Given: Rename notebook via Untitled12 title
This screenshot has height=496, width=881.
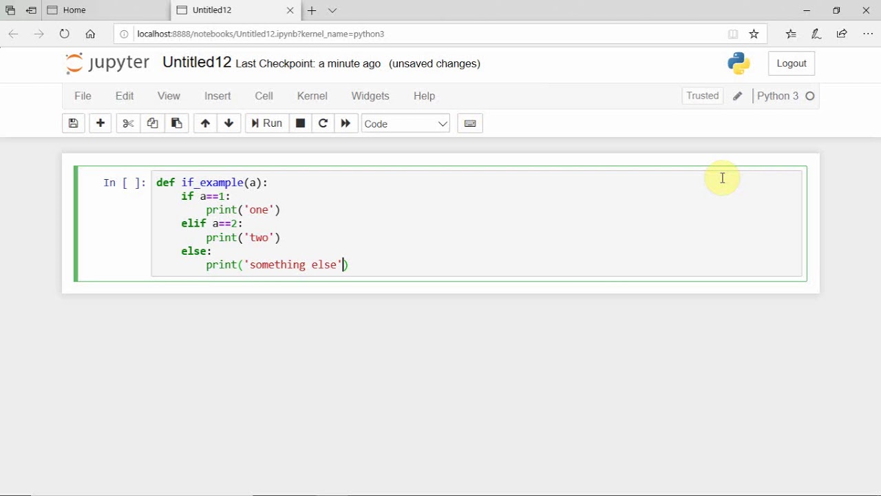Looking at the screenshot, I should click(197, 62).
